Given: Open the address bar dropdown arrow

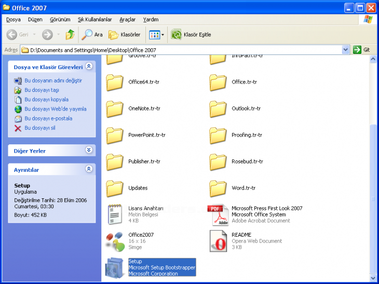Looking at the screenshot, I should (346, 50).
